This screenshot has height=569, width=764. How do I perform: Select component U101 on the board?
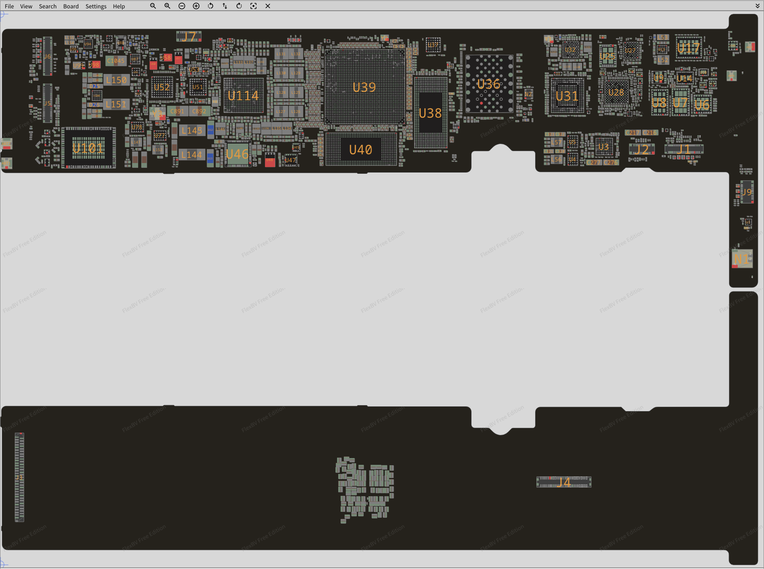88,148
